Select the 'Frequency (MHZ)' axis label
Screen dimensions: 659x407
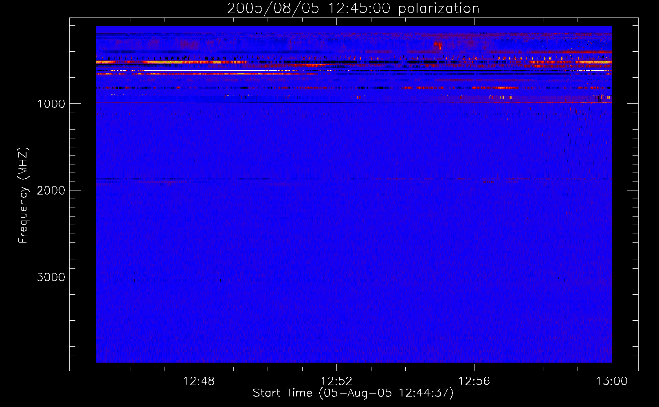pos(23,195)
